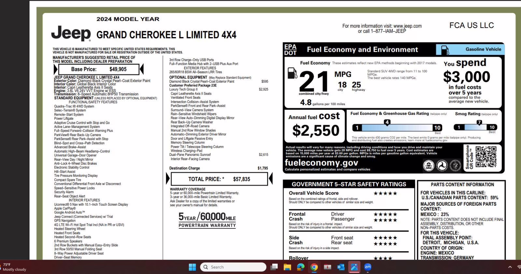Image resolution: width=521 pixels, height=274 pixels.
Task: Click the Jeep logo on the sticker
Action: point(71,34)
